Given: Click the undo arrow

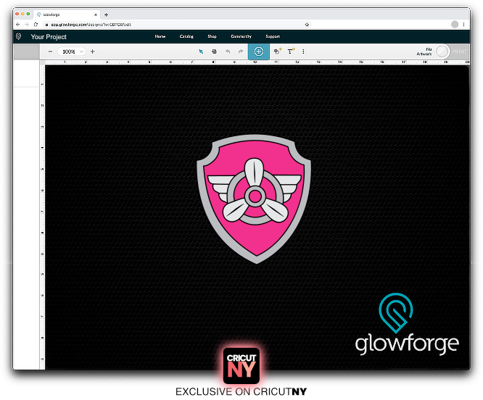Looking at the screenshot, I should [228, 51].
